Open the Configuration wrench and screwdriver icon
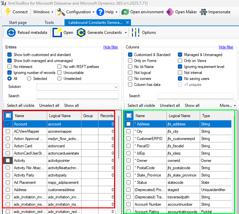This screenshot has height=214, width=239. coord(61,12)
